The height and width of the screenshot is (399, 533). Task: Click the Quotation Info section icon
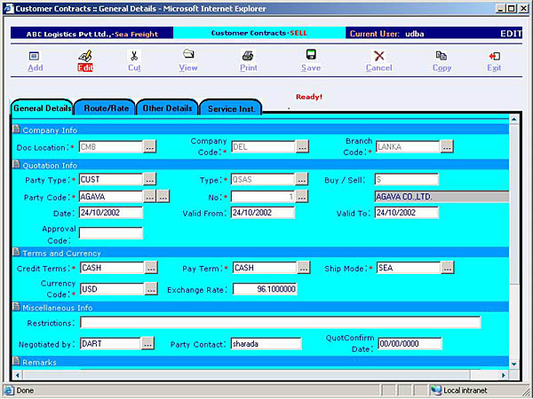pyautogui.click(x=16, y=165)
